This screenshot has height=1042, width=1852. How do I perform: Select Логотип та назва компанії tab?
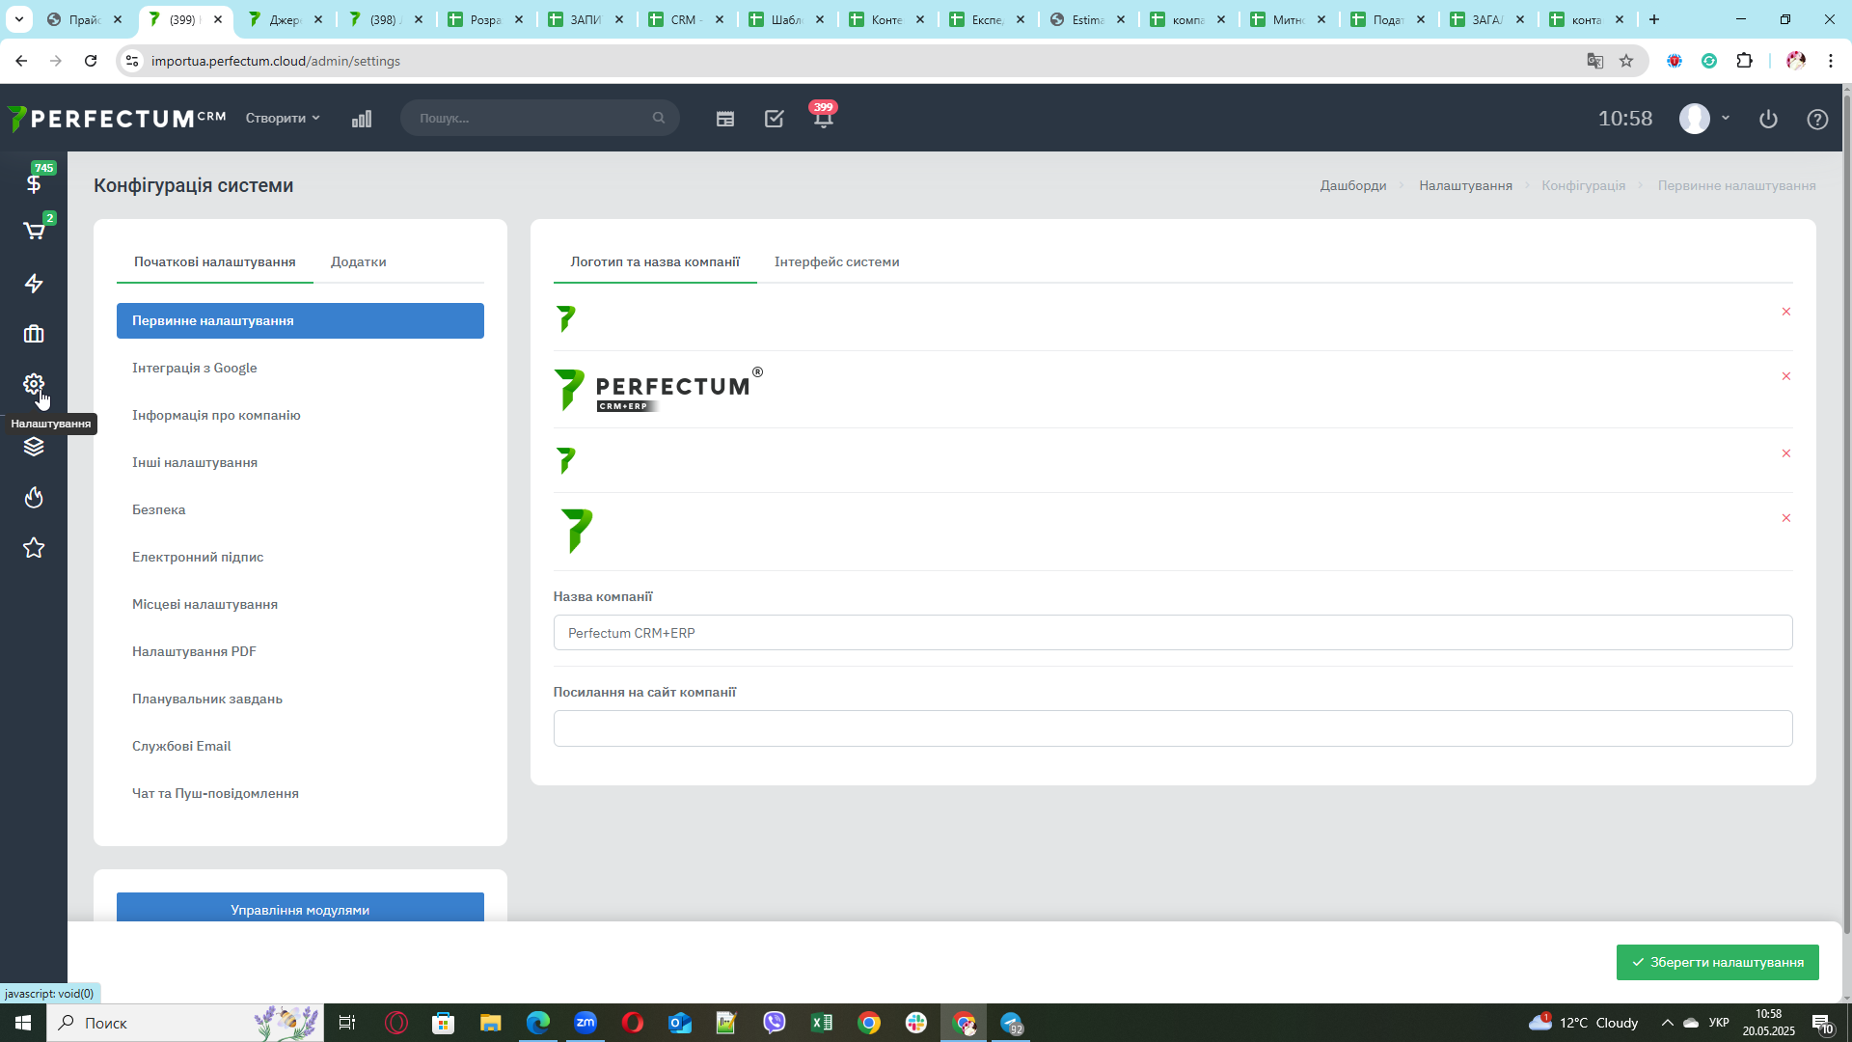655,261
